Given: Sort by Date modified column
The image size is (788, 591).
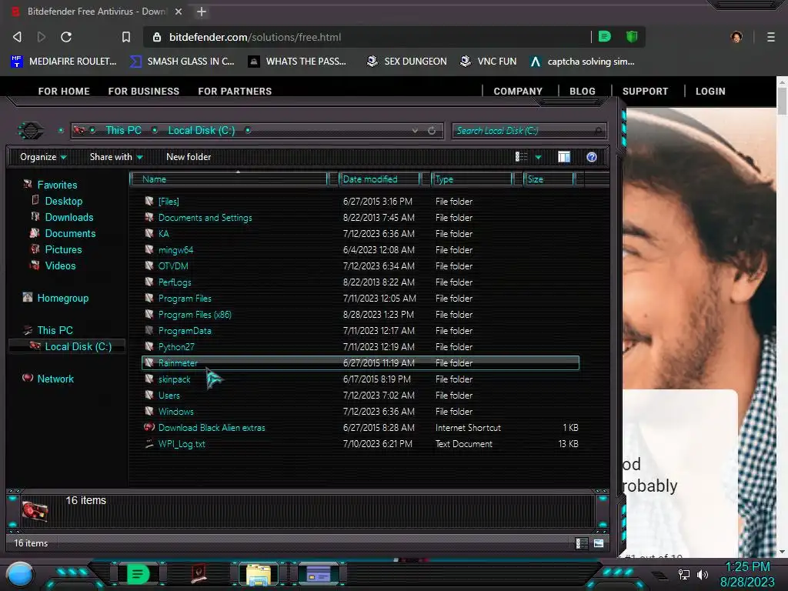Looking at the screenshot, I should click(379, 179).
